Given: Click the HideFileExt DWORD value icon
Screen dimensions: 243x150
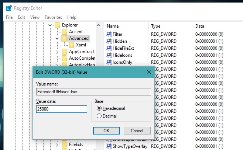Looking at the screenshot, I should pos(109,48).
